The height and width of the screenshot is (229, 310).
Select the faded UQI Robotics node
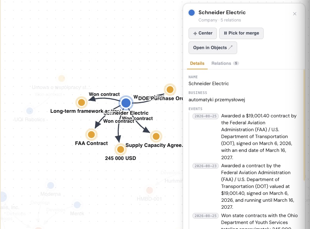[30, 111]
